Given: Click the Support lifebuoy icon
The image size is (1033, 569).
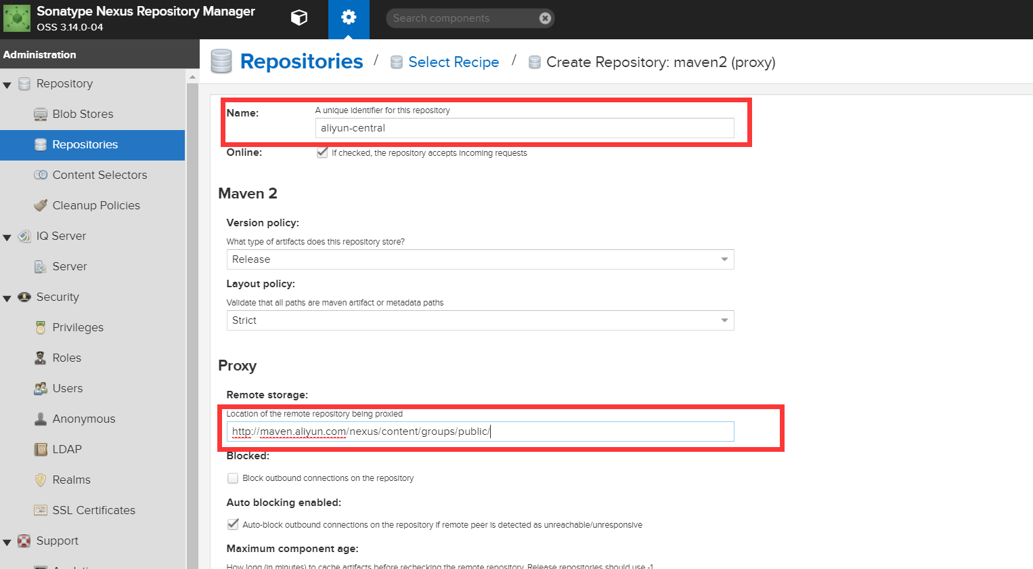Looking at the screenshot, I should pos(24,541).
